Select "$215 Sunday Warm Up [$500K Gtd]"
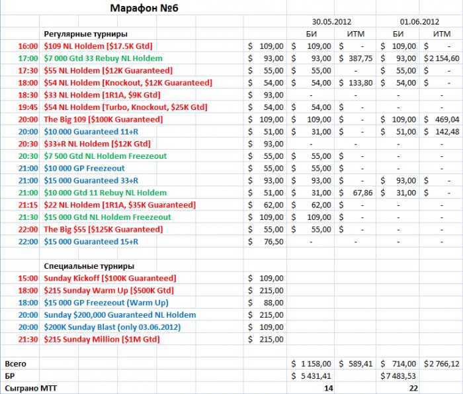Screen dimensions: 463x394 point(108,291)
